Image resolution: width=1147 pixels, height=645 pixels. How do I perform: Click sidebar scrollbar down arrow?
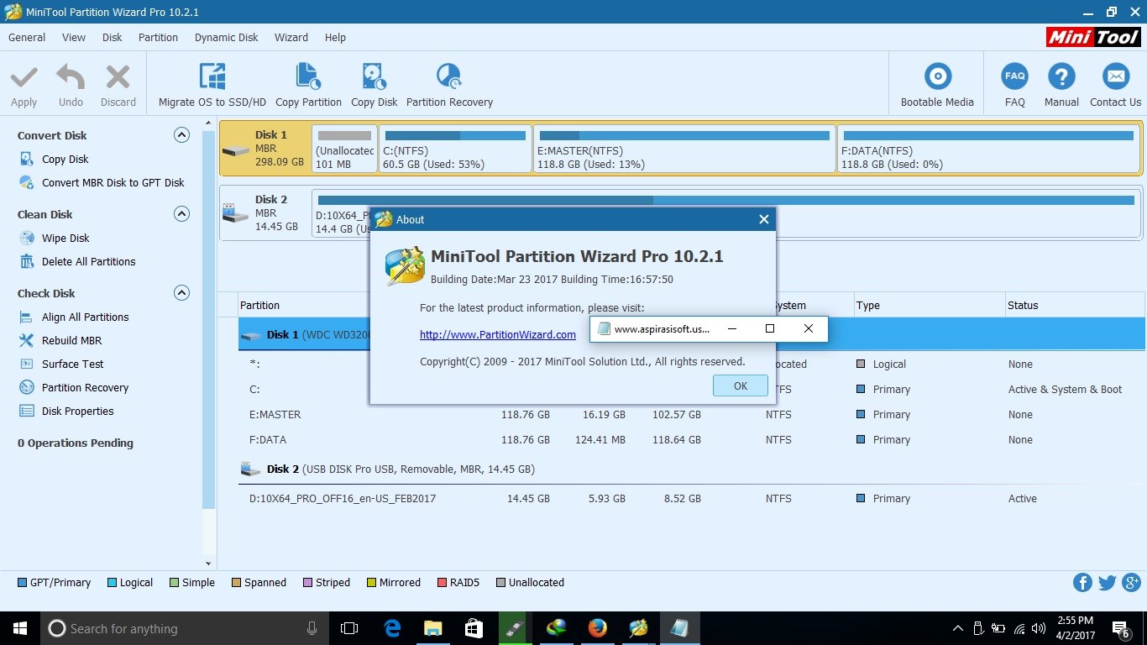tap(209, 564)
